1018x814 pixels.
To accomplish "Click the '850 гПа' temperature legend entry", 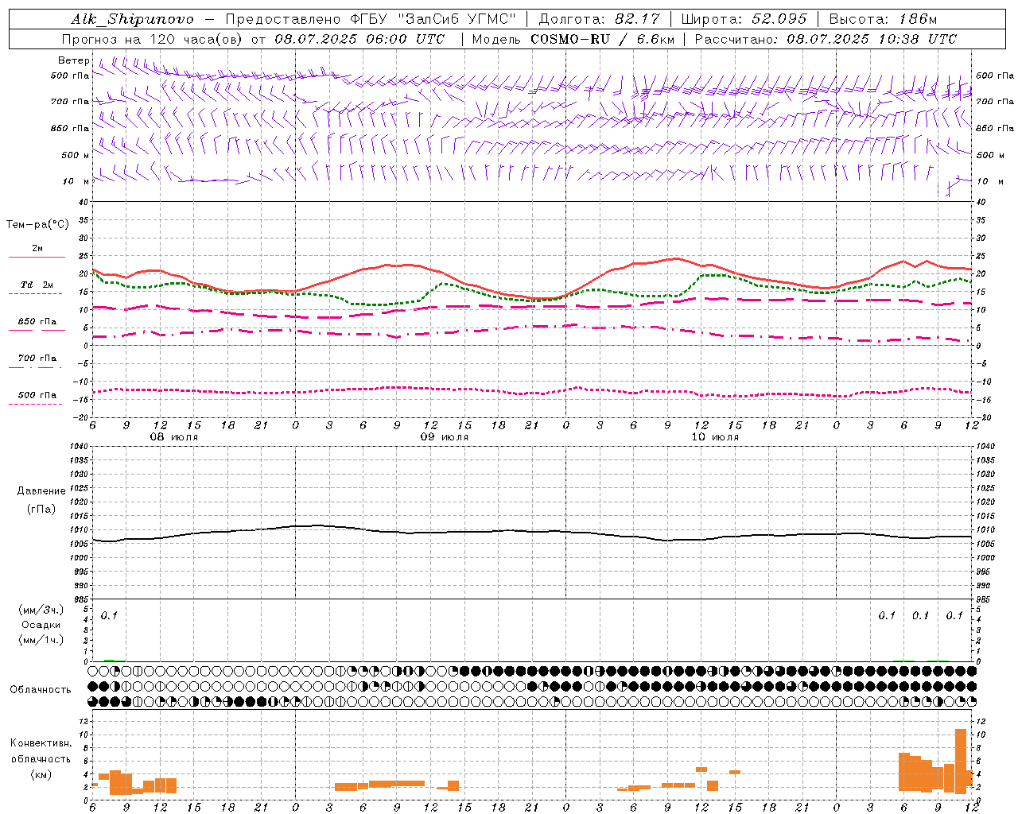I will click(x=37, y=322).
